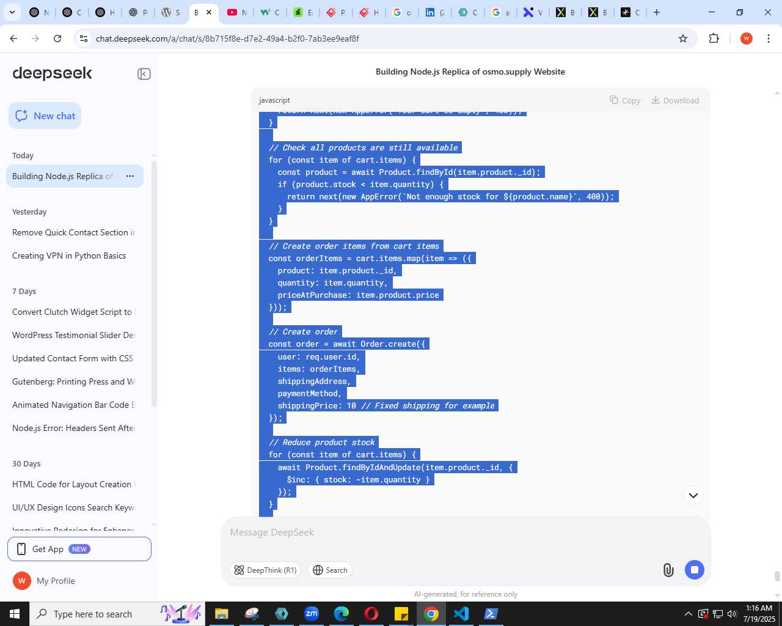The image size is (782, 626).
Task: Open the Get App link
Action: tap(79, 549)
